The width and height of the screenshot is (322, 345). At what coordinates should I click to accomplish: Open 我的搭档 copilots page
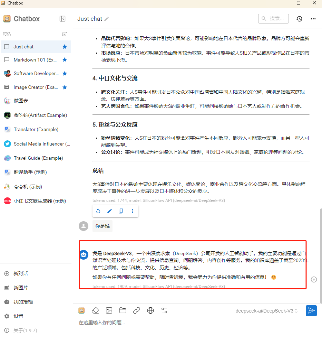[36, 302]
